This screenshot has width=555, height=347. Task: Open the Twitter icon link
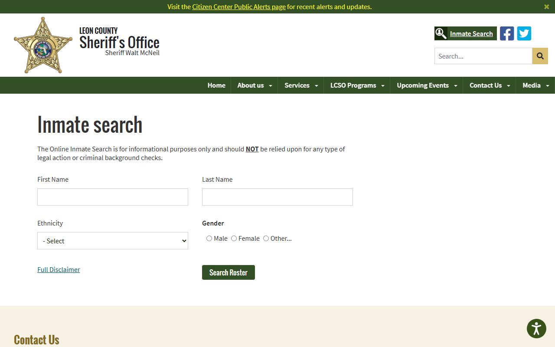pos(524,33)
